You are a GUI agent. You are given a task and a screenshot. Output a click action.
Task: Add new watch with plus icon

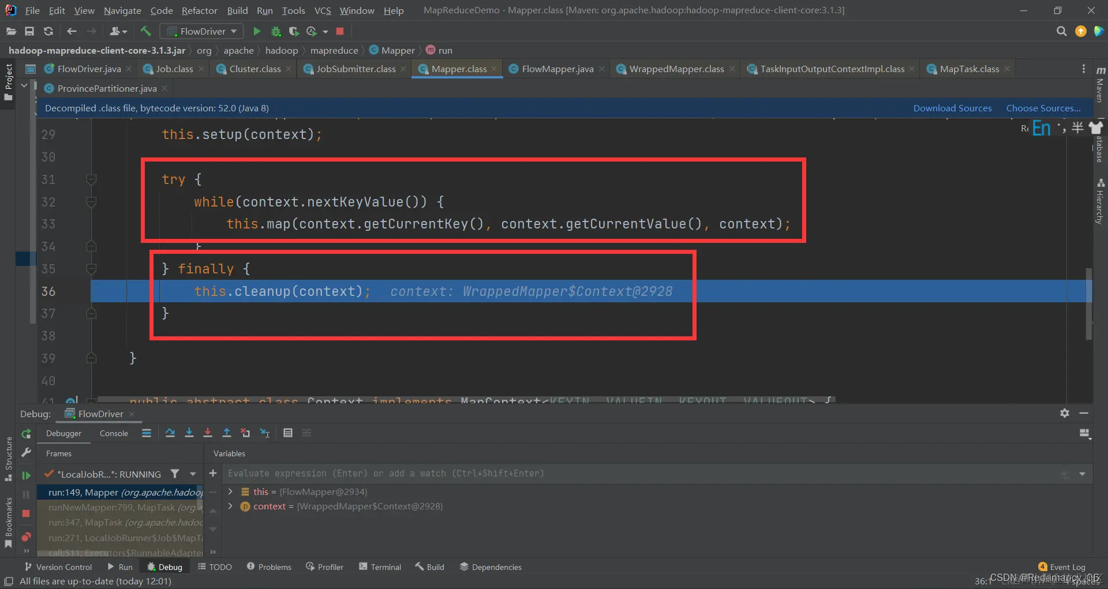coord(213,473)
